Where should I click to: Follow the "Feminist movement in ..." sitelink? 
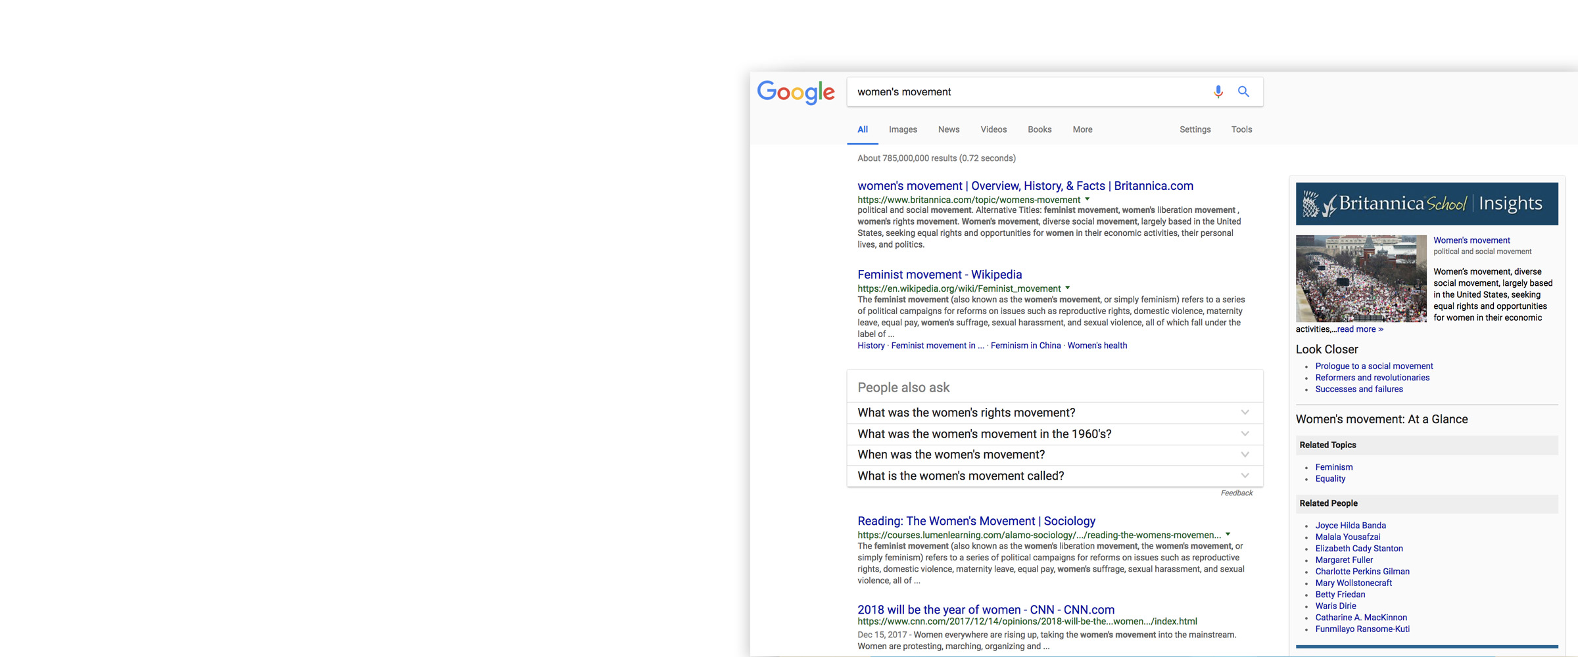938,346
